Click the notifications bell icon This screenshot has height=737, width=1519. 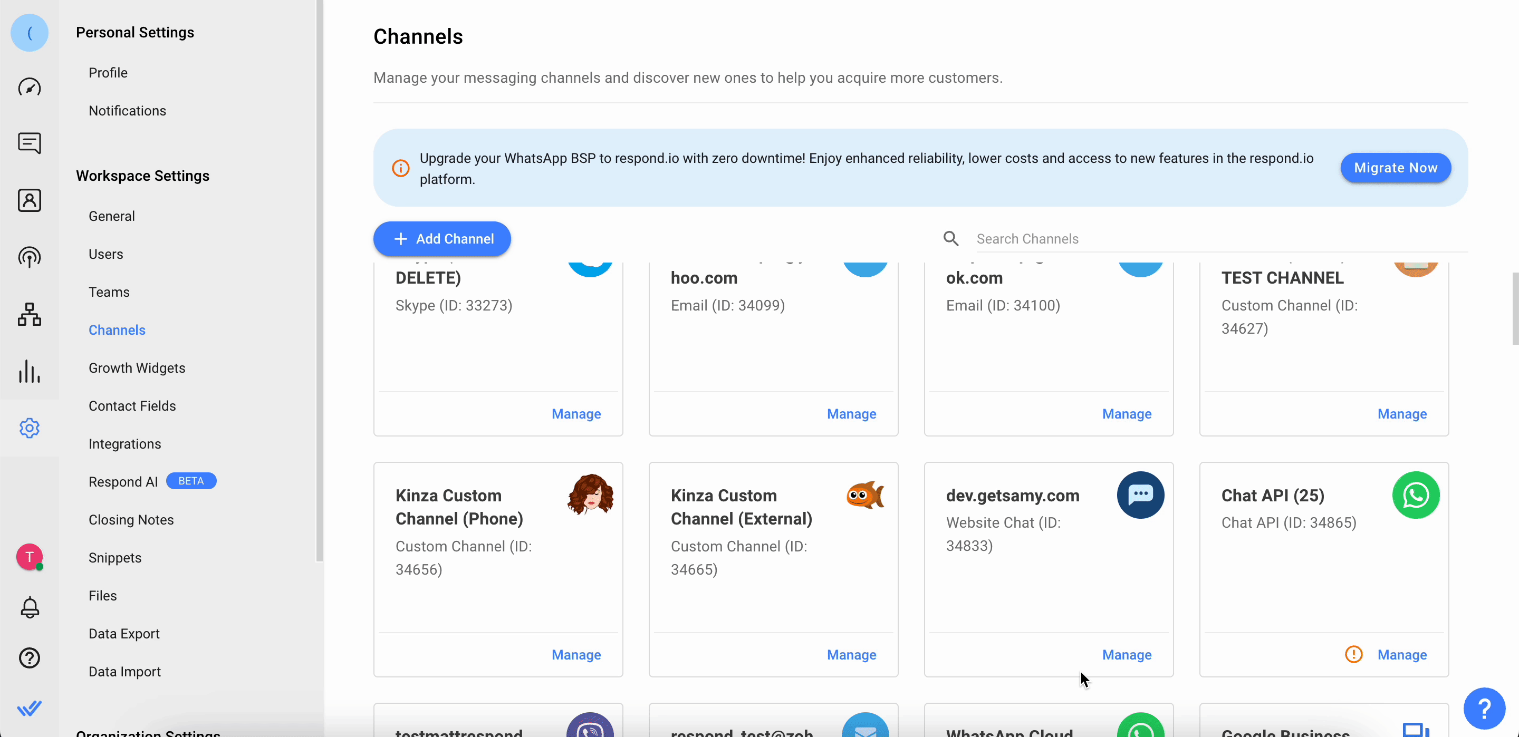click(29, 607)
